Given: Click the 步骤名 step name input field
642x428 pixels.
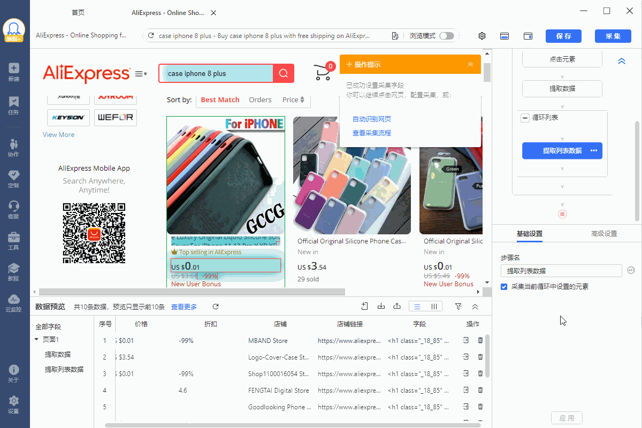Looking at the screenshot, I should (x=561, y=271).
